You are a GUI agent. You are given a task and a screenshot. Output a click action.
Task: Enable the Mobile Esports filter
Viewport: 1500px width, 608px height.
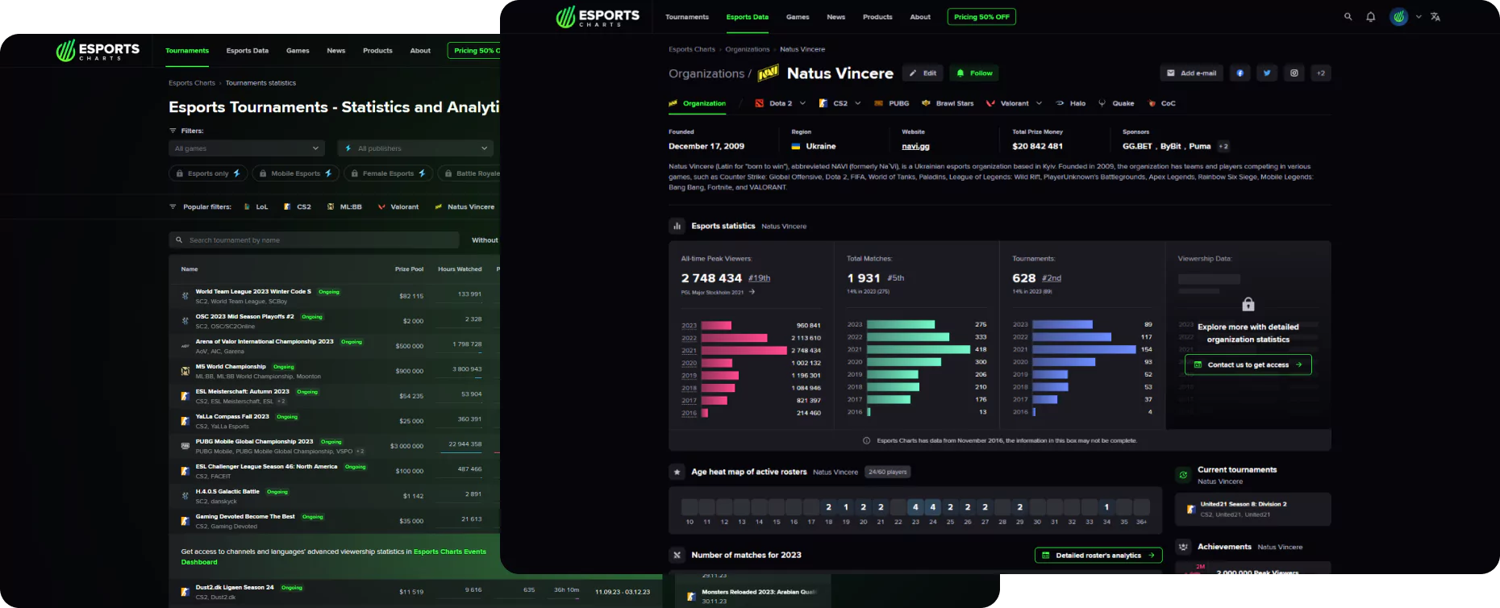[295, 173]
